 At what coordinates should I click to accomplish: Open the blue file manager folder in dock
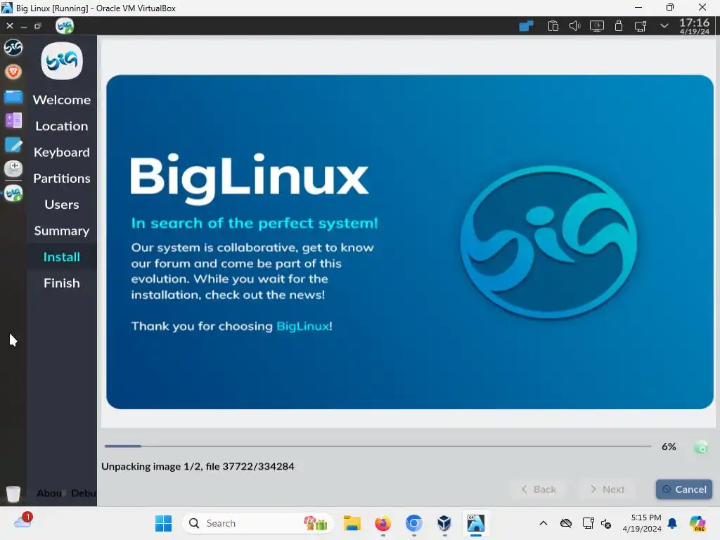click(x=13, y=97)
